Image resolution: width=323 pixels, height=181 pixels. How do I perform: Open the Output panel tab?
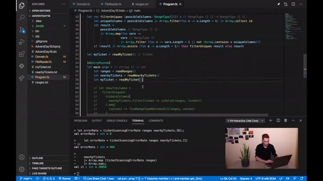[x=96, y=121]
